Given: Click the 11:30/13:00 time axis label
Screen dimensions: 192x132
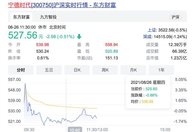Looking at the screenshot, I should point(97,130).
